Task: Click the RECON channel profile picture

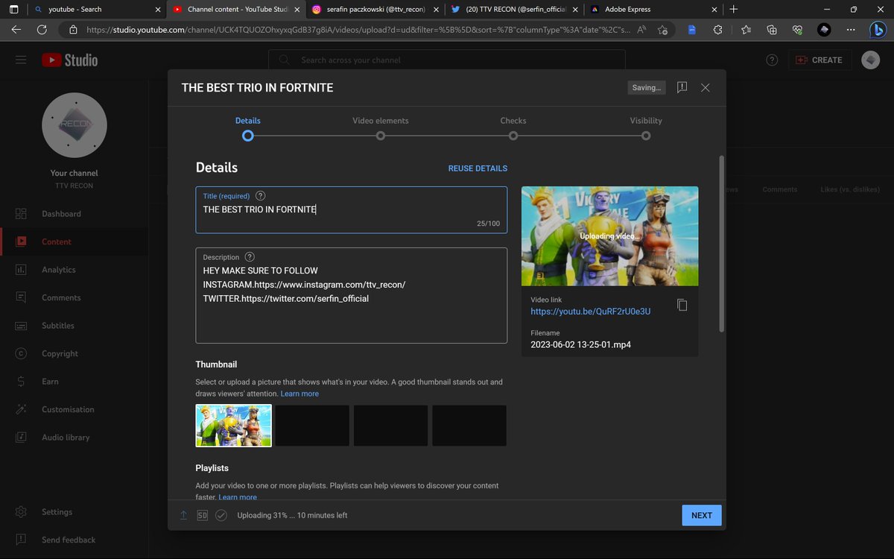Action: pyautogui.click(x=74, y=125)
